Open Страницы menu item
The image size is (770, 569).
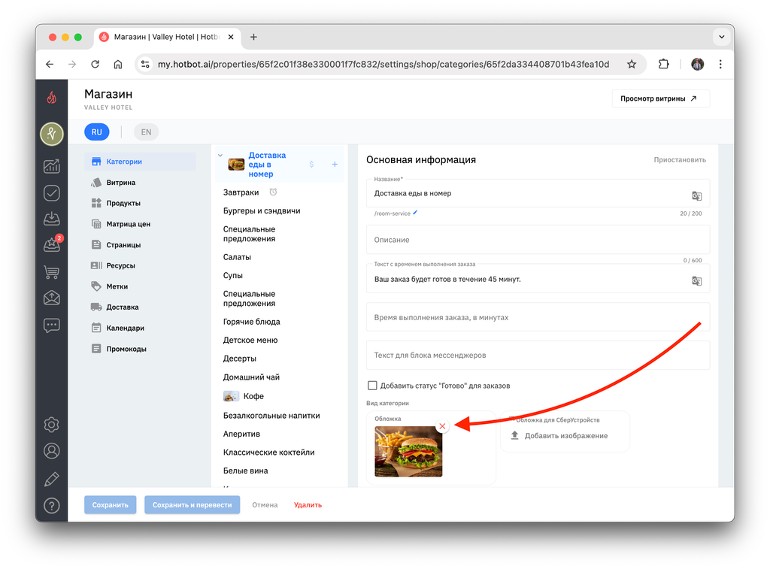tap(141, 245)
